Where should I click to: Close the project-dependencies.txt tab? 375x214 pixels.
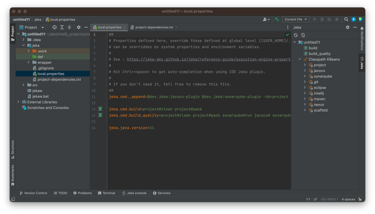(176, 27)
